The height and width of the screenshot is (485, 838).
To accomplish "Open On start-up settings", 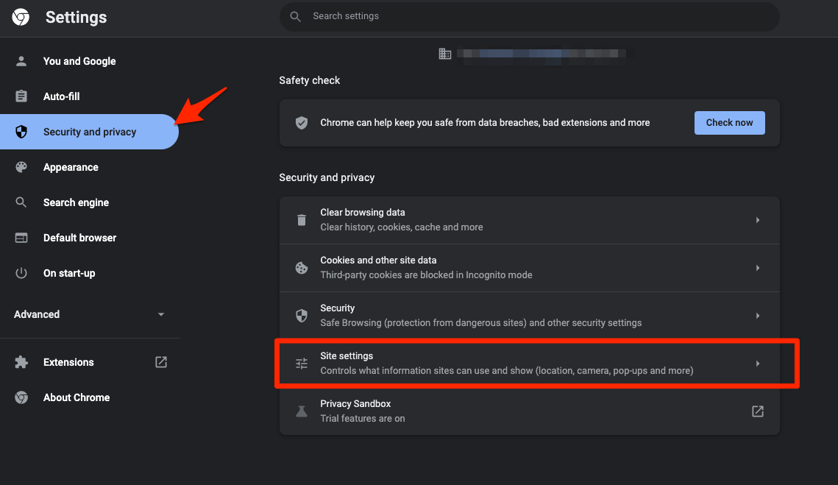I will (89, 273).
